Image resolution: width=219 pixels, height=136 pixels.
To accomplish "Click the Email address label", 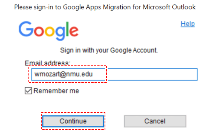I will click(x=47, y=63).
